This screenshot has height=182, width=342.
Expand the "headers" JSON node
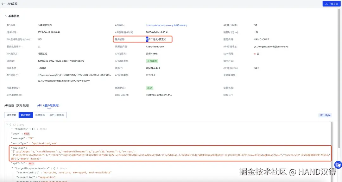(12, 129)
